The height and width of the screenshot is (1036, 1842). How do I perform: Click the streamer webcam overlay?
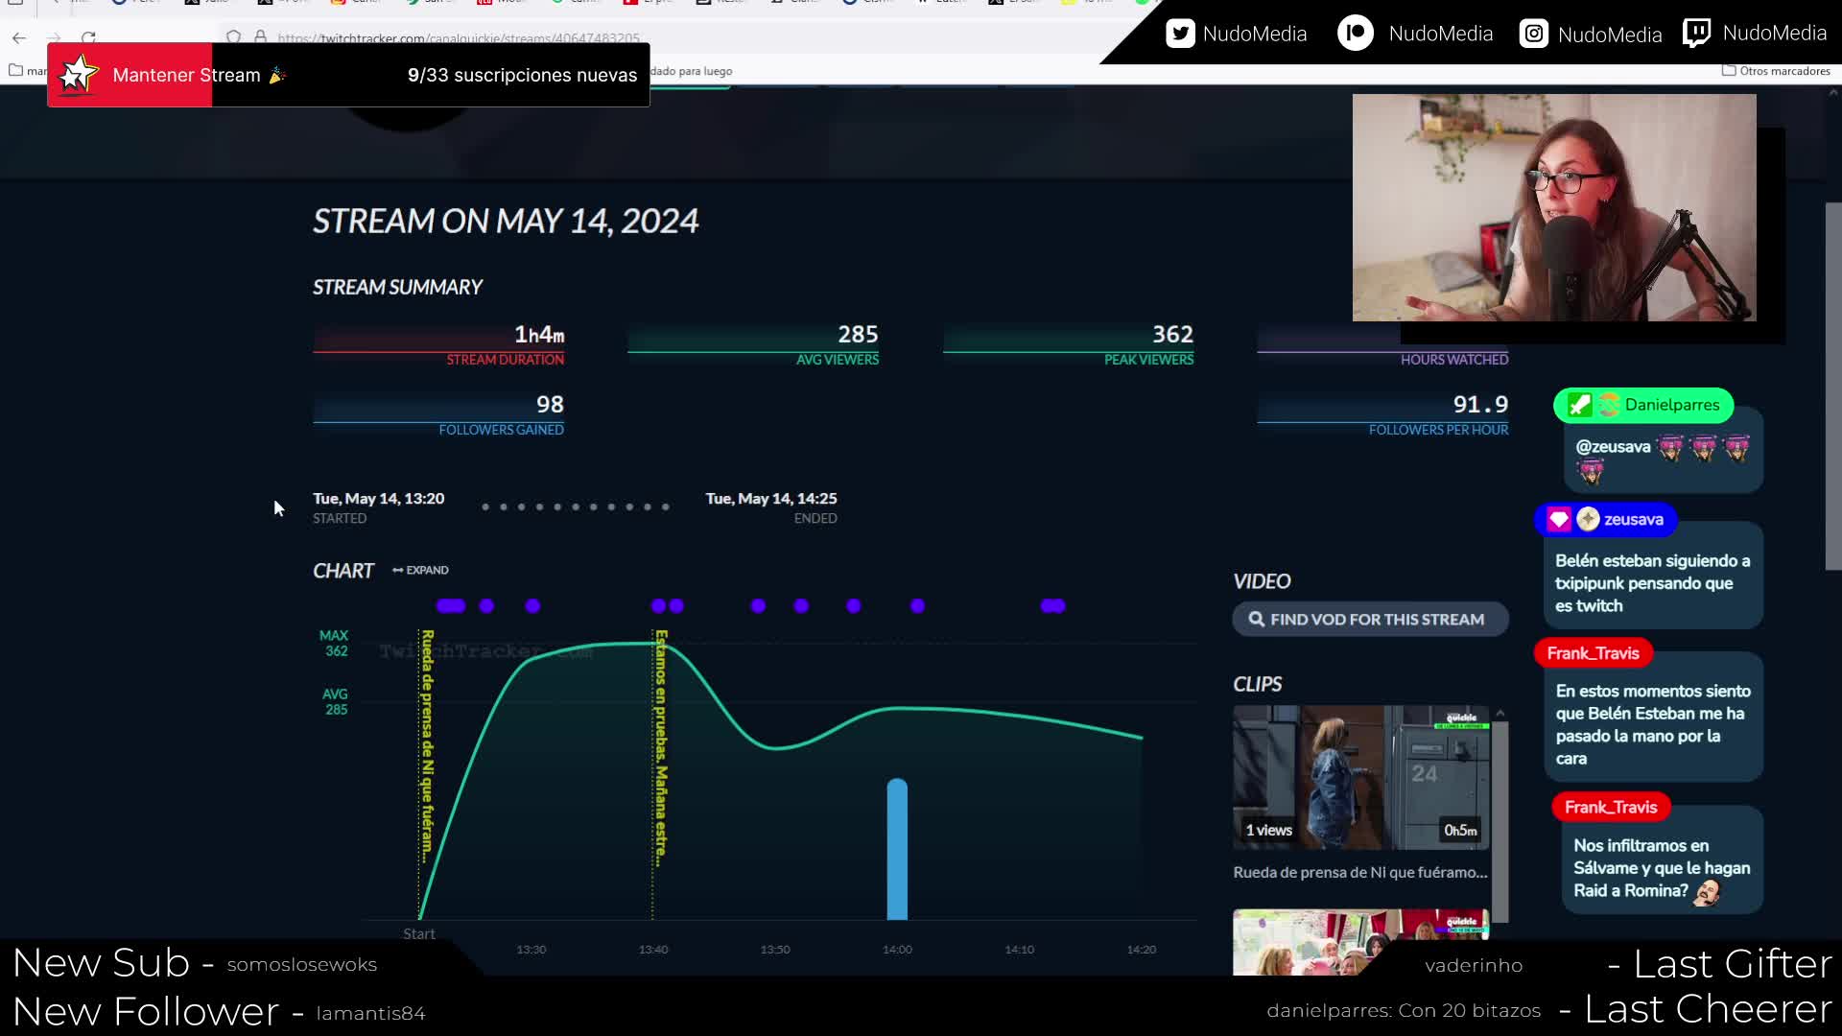[x=1554, y=207]
